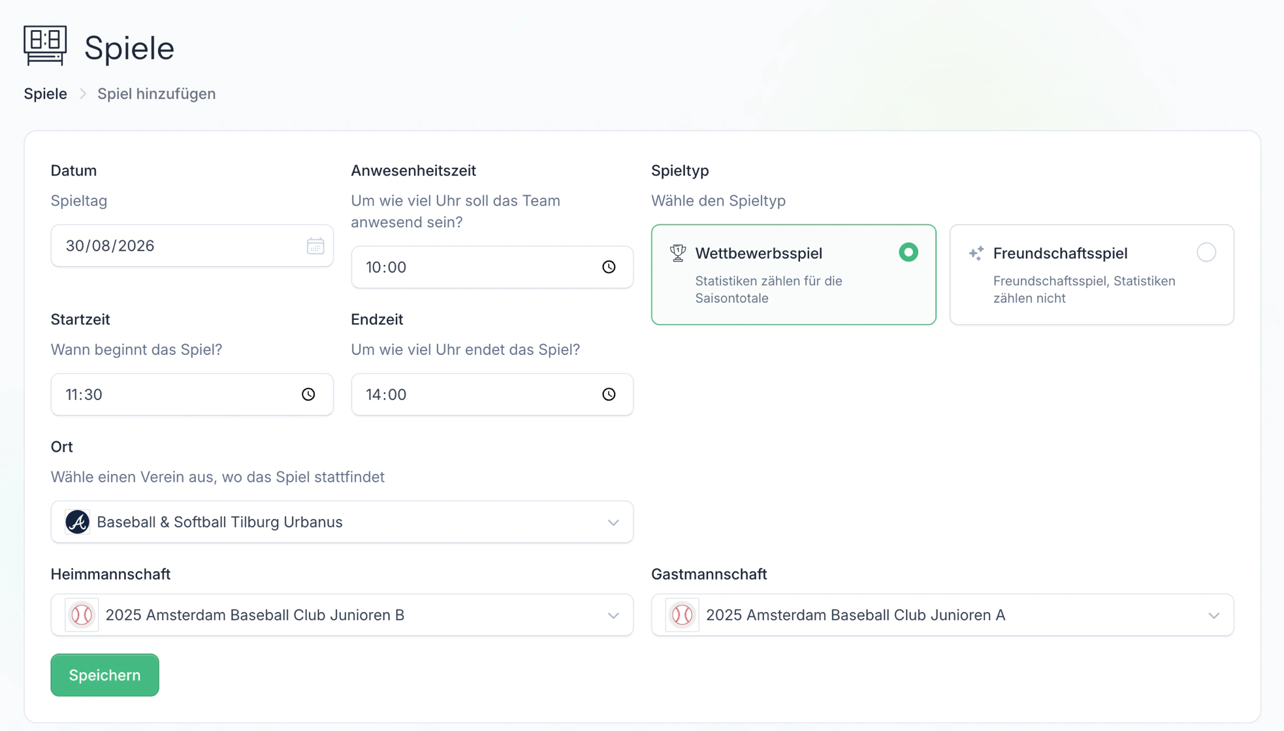Click the Speichern button
Image resolution: width=1284 pixels, height=731 pixels.
click(104, 675)
